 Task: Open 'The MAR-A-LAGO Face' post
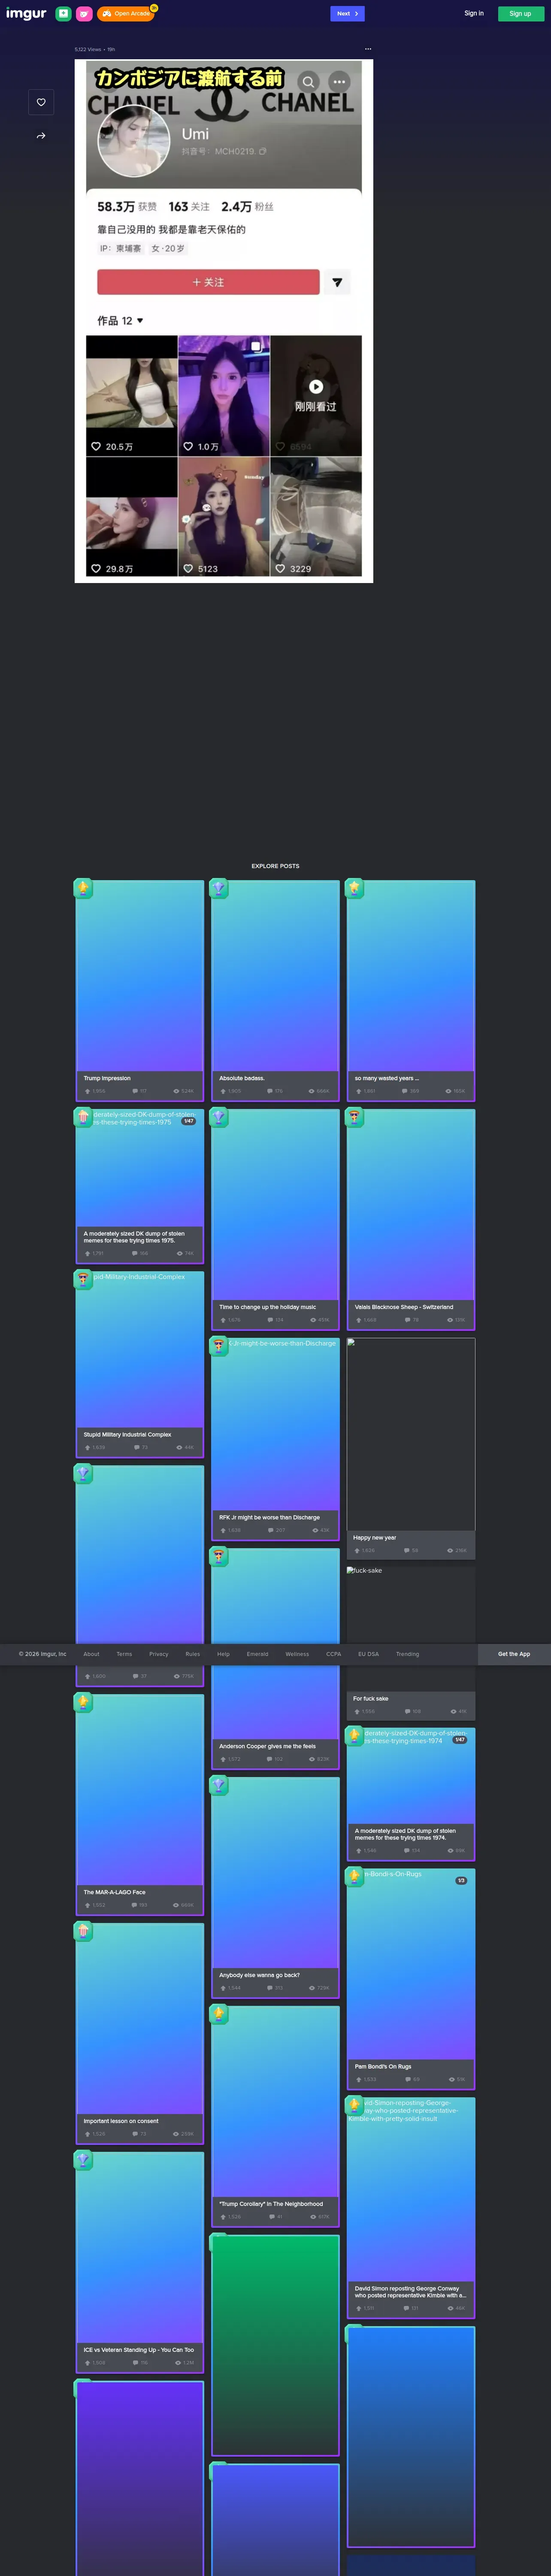[x=140, y=1805]
